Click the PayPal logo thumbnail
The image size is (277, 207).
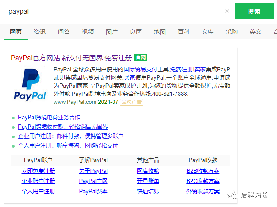[x=30, y=84]
